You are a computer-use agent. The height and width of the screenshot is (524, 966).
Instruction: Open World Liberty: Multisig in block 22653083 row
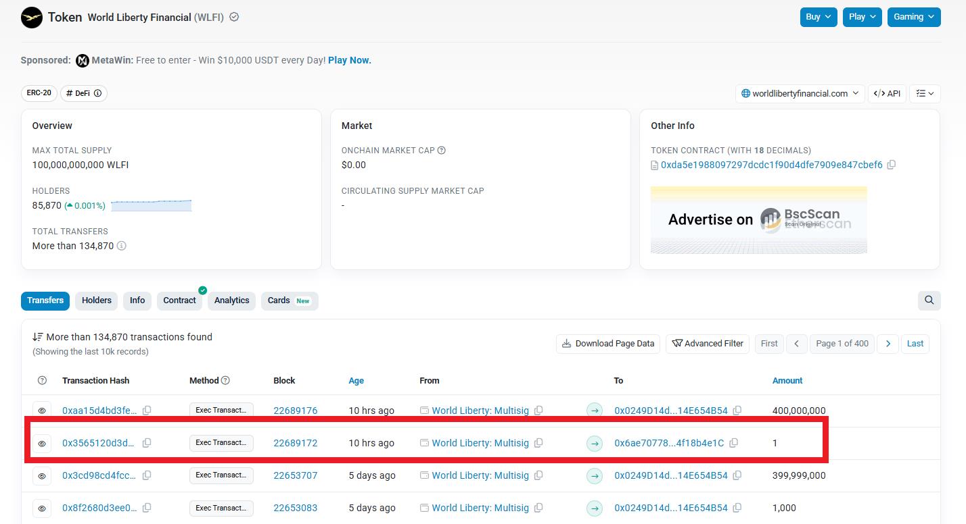[x=480, y=508]
